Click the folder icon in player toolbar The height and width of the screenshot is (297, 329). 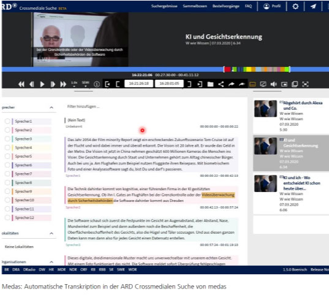pos(210,84)
